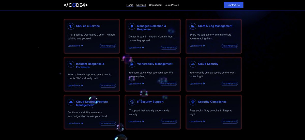
Task: Click the 6 Capabilities badge on Security Compliance
Action: click(x=230, y=122)
